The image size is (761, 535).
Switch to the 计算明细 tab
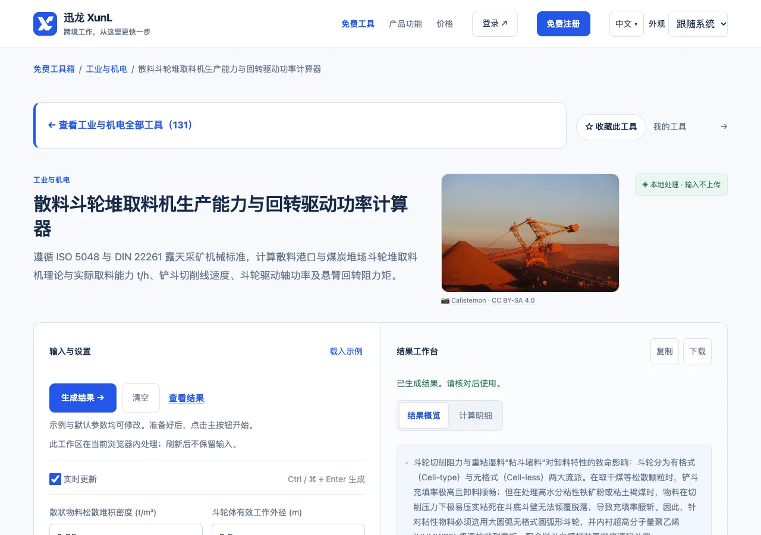[x=476, y=416]
